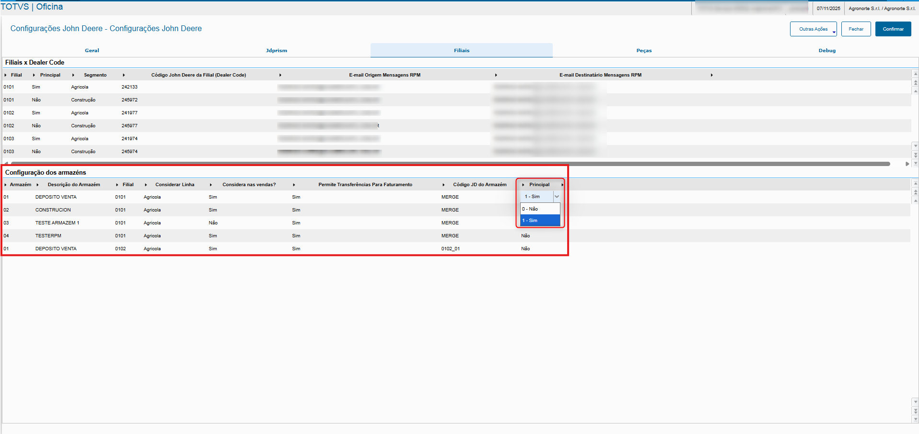This screenshot has width=919, height=434.
Task: Select the dealer code 245972 row
Action: pos(456,100)
